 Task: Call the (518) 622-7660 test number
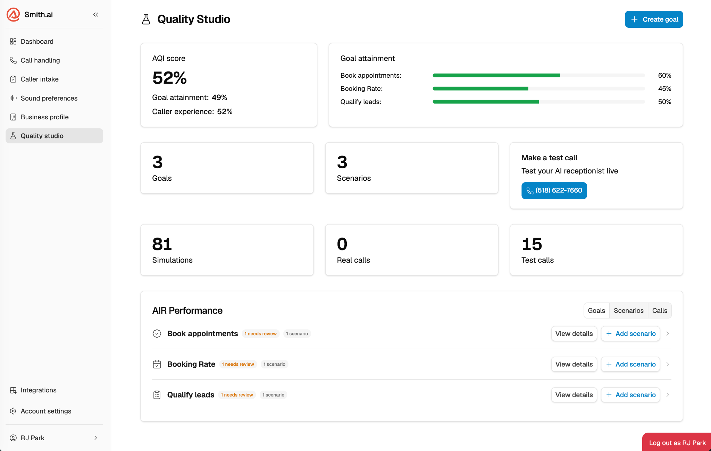tap(554, 190)
